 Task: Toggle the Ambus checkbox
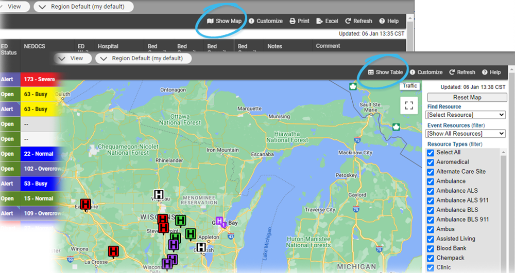[430, 229]
